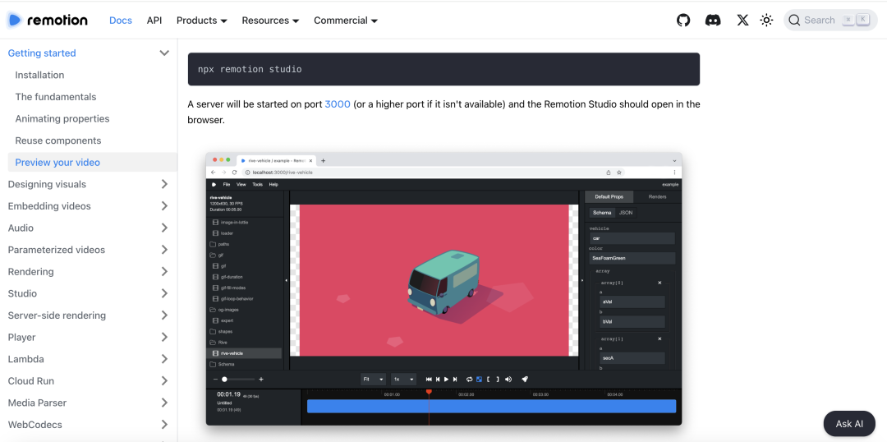Open the Commercial dropdown menu

(346, 21)
